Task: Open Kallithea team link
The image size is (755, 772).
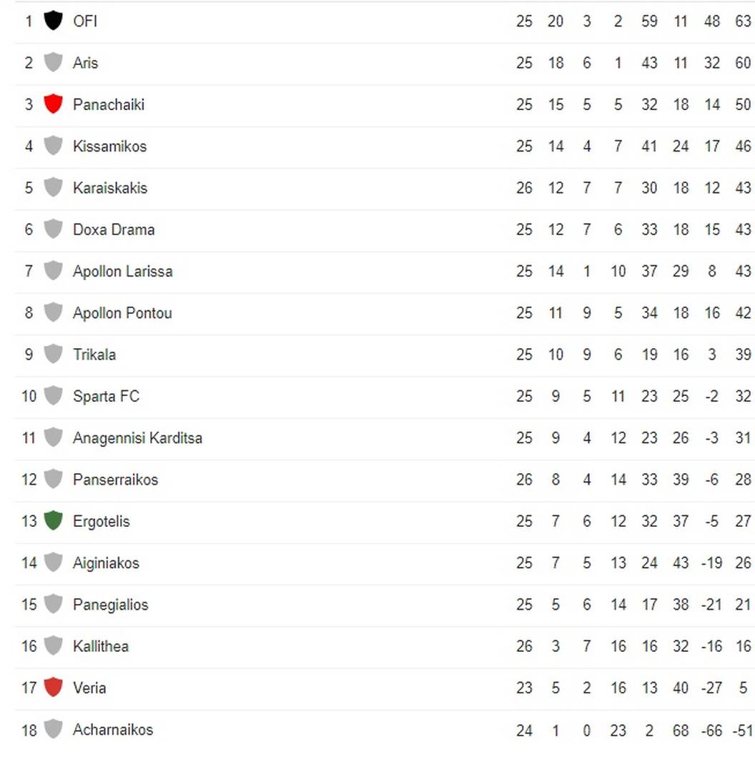Action: [101, 646]
